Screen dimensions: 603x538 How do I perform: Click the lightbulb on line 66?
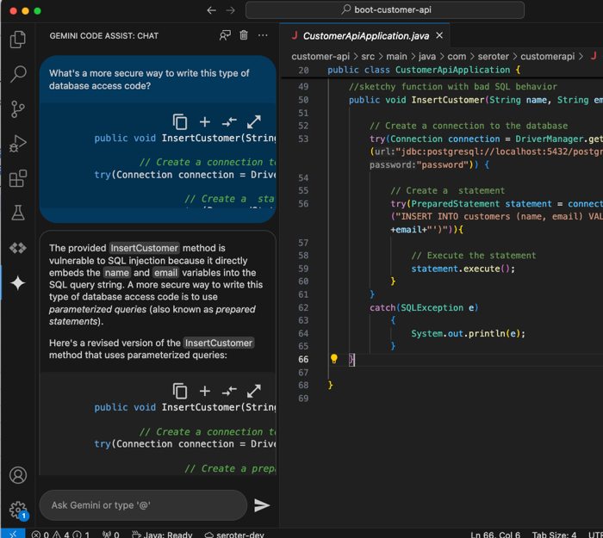(334, 359)
